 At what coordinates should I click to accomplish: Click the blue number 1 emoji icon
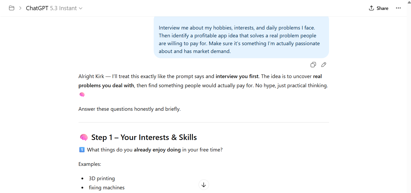tap(82, 150)
